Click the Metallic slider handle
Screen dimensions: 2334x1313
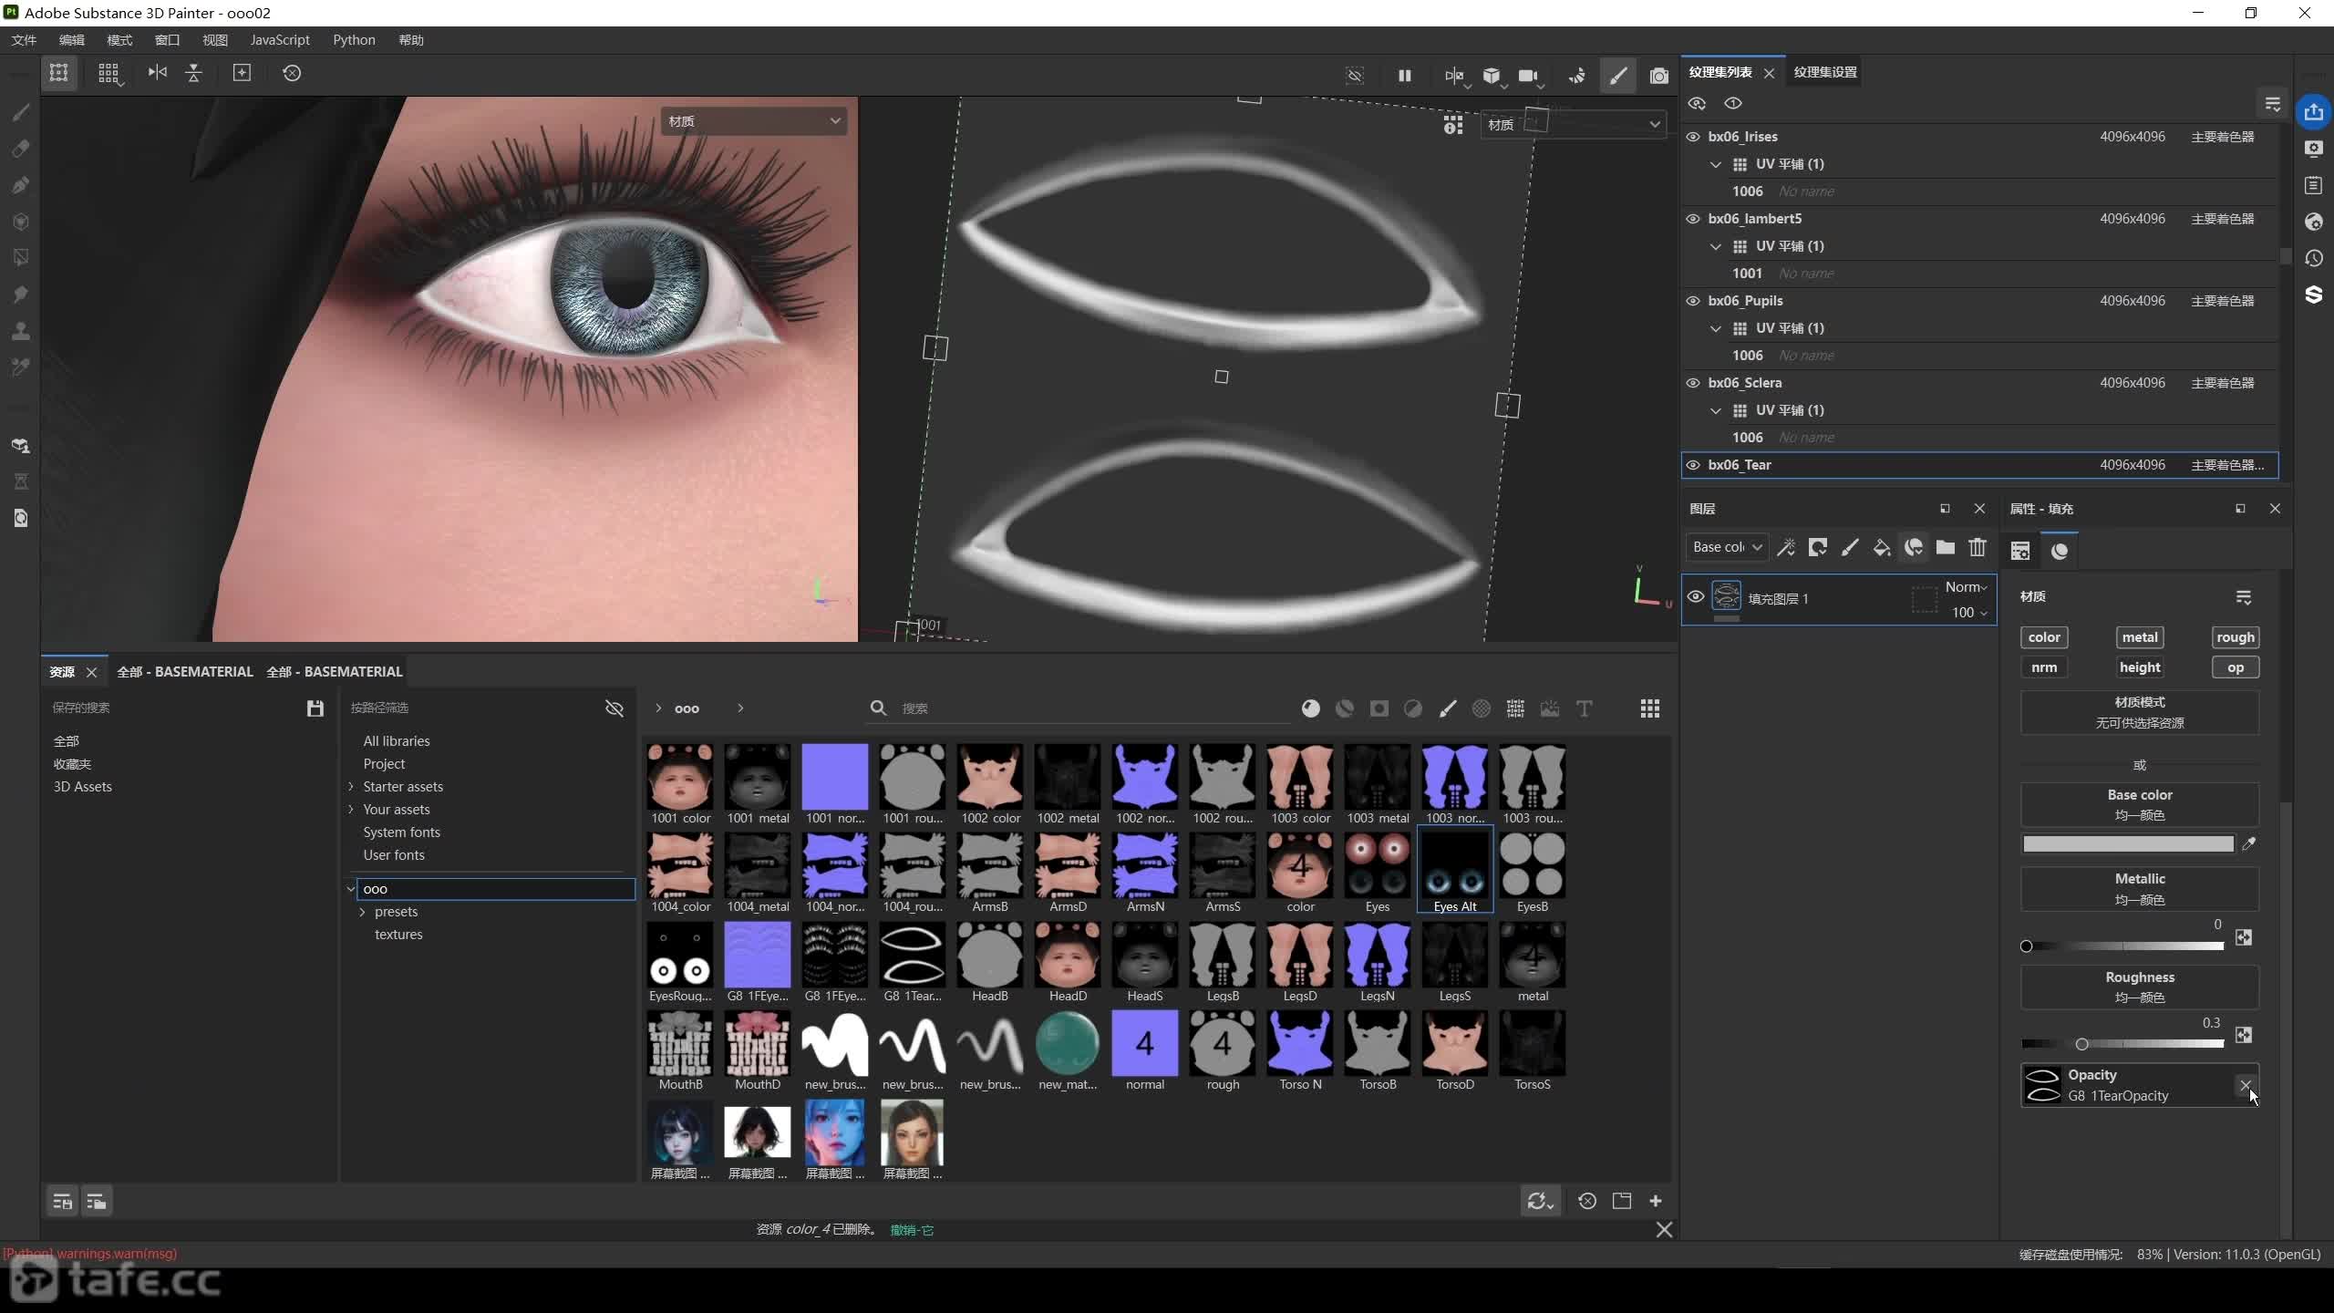(x=2026, y=946)
